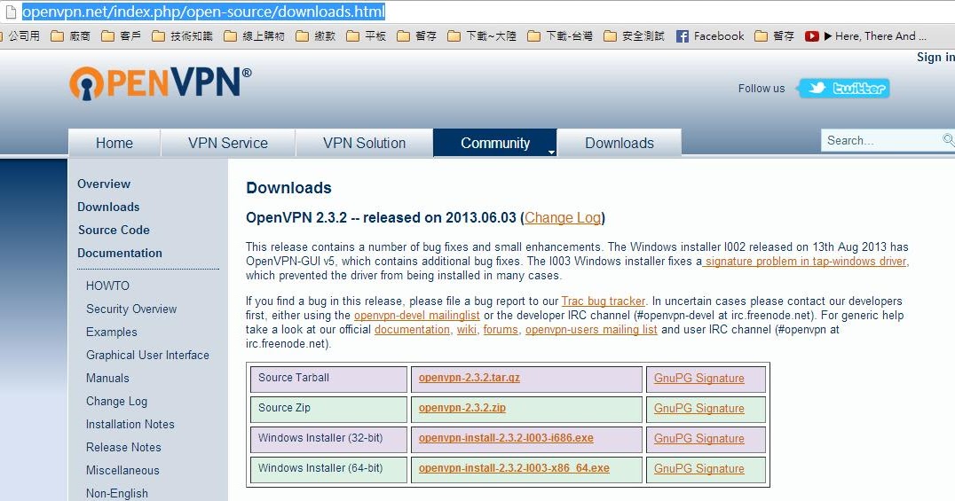Screen dimensions: 955x501
Task: Click the Change Log link in the heading
Action: 563,218
